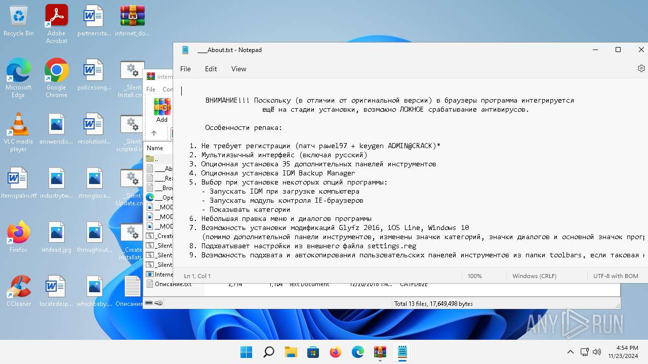Viewport: 648px width, 364px height.
Task: Select the CCleaner desktop shortcut
Action: pyautogui.click(x=19, y=291)
